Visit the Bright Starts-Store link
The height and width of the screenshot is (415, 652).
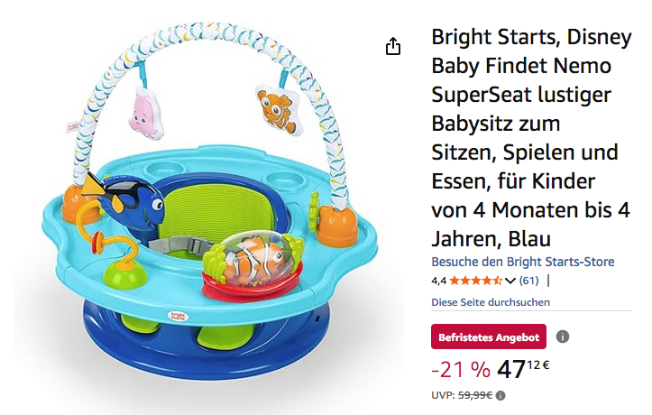tap(523, 262)
